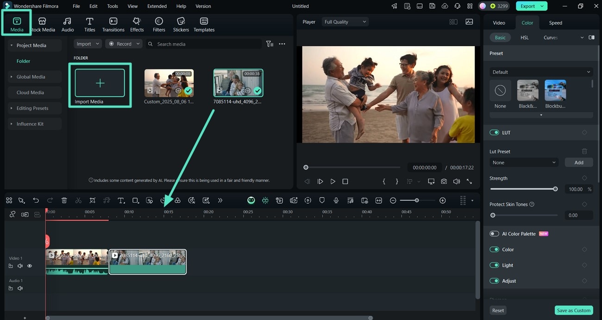Play the preview video

(332, 181)
